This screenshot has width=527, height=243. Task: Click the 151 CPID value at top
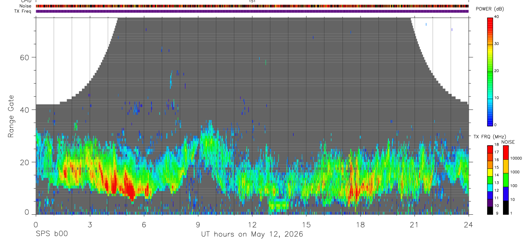tap(252, 1)
